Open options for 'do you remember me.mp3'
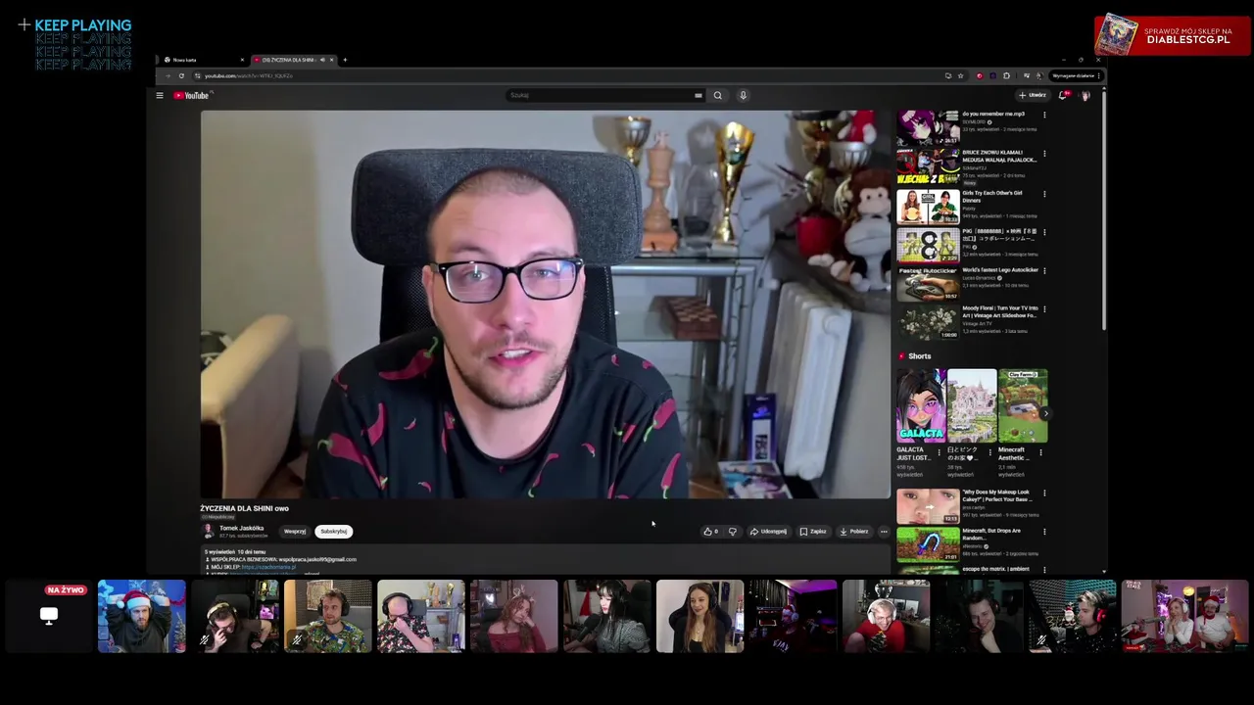 [1044, 115]
